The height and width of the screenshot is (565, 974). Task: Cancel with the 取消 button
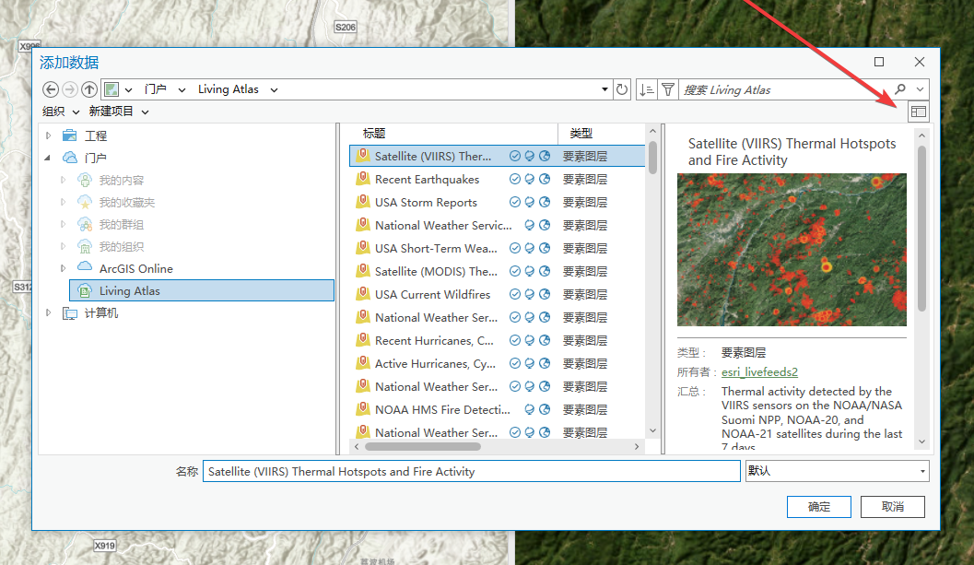[x=893, y=507]
